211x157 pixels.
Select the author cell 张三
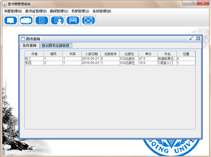point(34,59)
